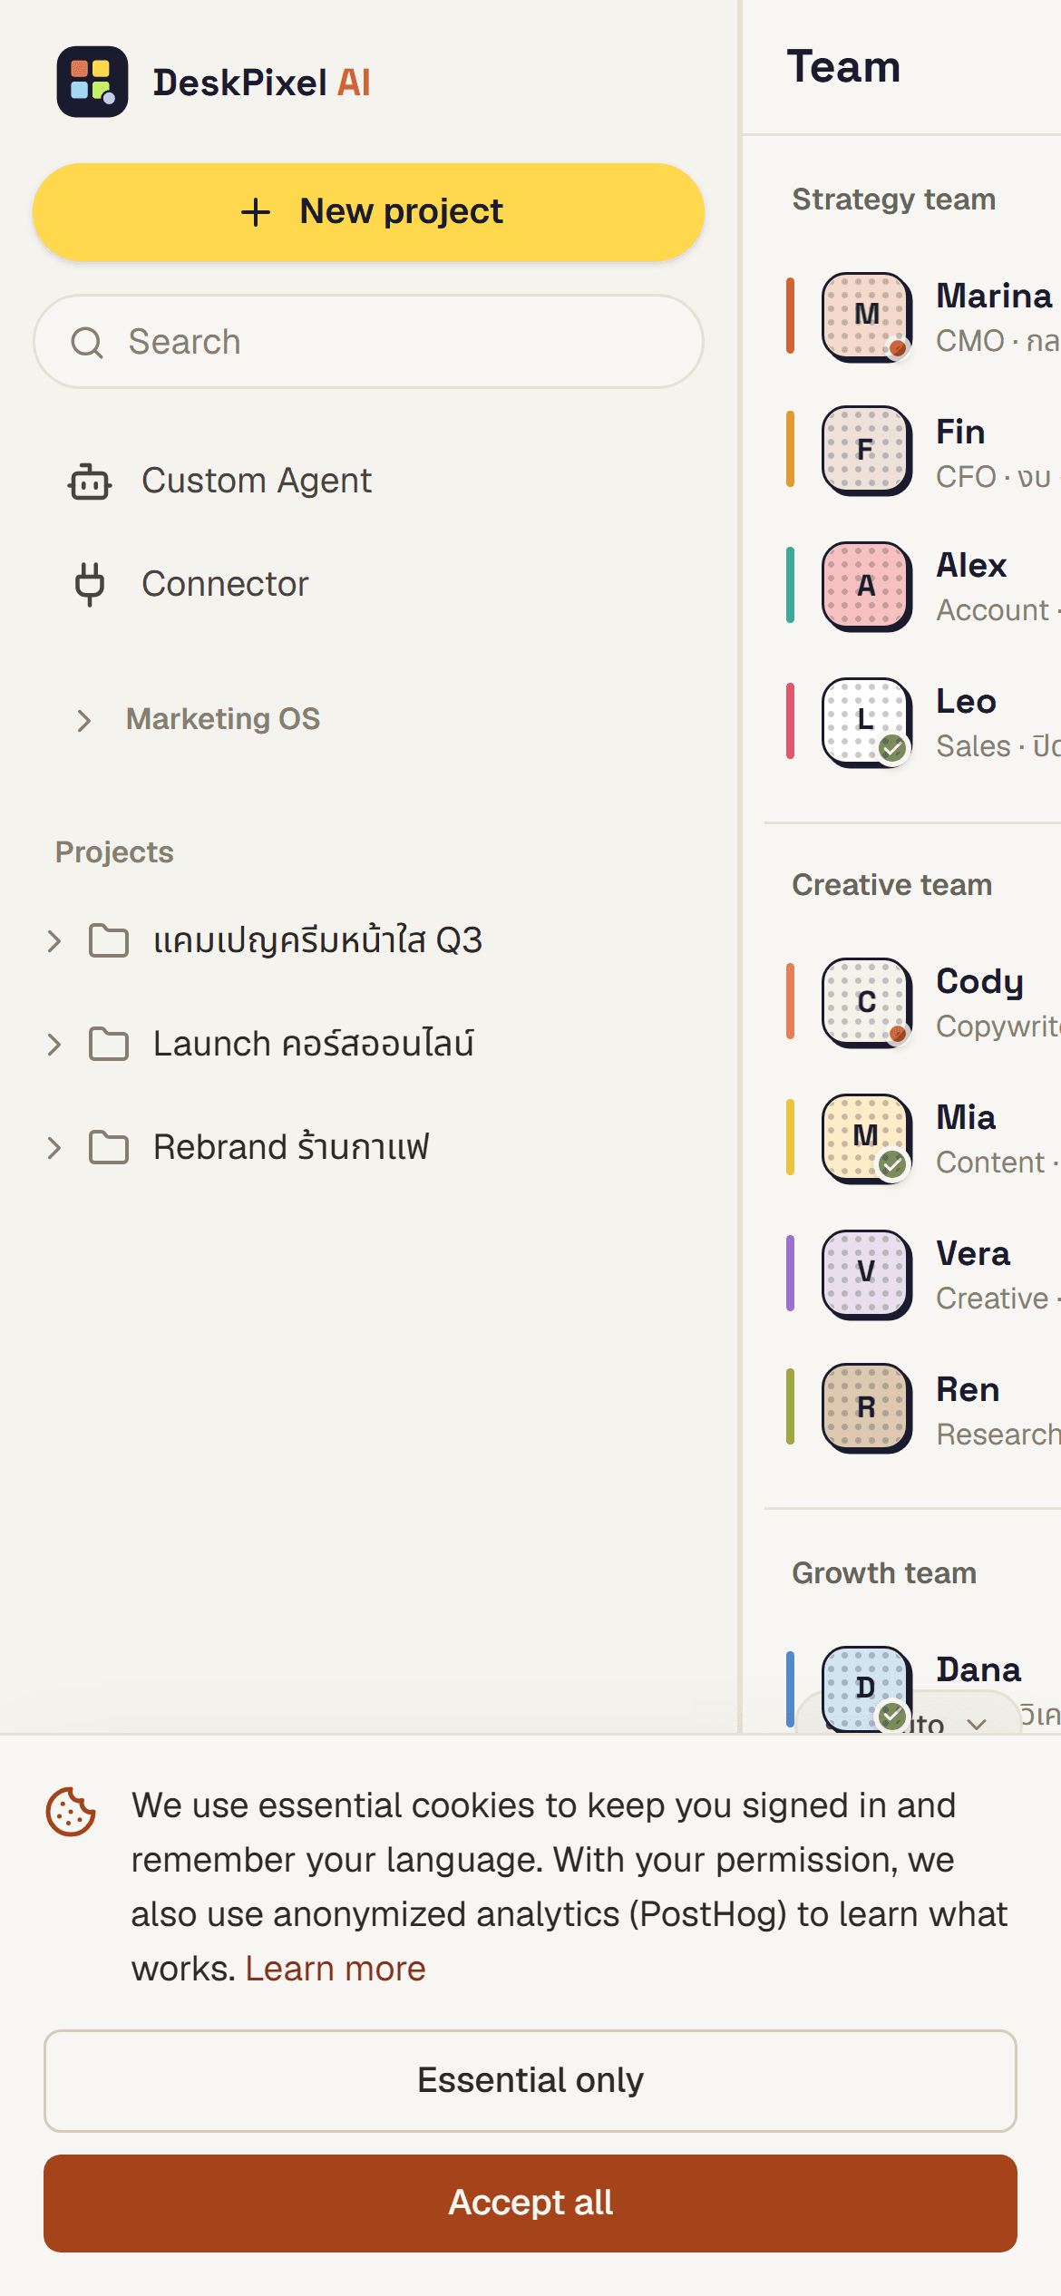
Task: Click the search magnifier icon
Action: click(87, 343)
